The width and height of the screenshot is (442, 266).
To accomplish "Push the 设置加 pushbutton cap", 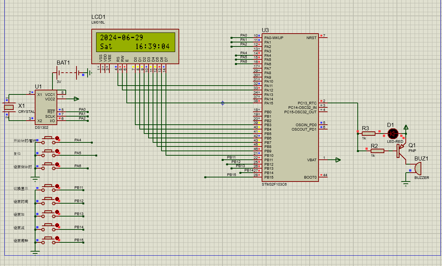I will pyautogui.click(x=48, y=212).
